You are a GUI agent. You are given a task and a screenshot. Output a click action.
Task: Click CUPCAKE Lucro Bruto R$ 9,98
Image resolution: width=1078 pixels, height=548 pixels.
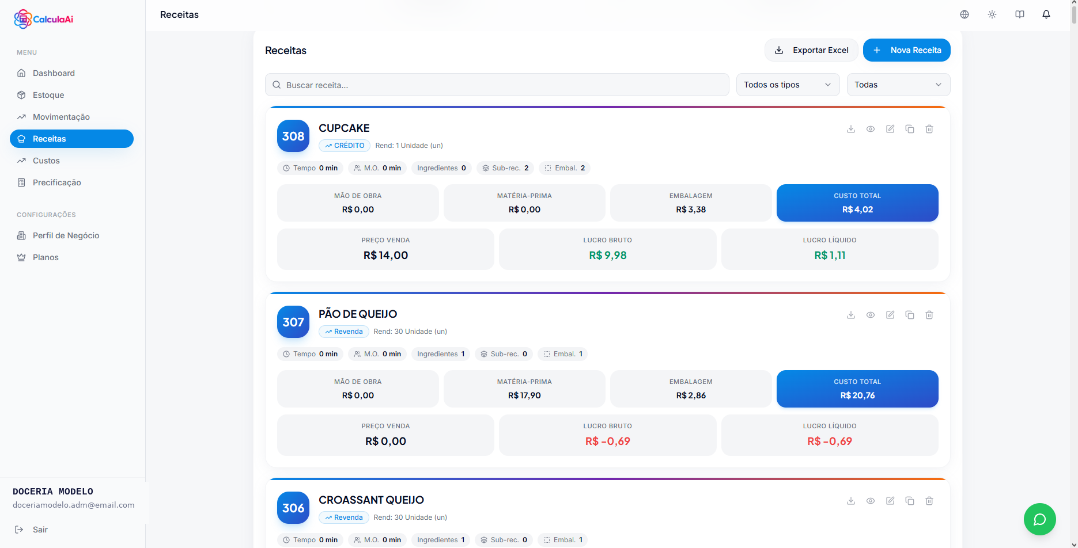tap(608, 249)
